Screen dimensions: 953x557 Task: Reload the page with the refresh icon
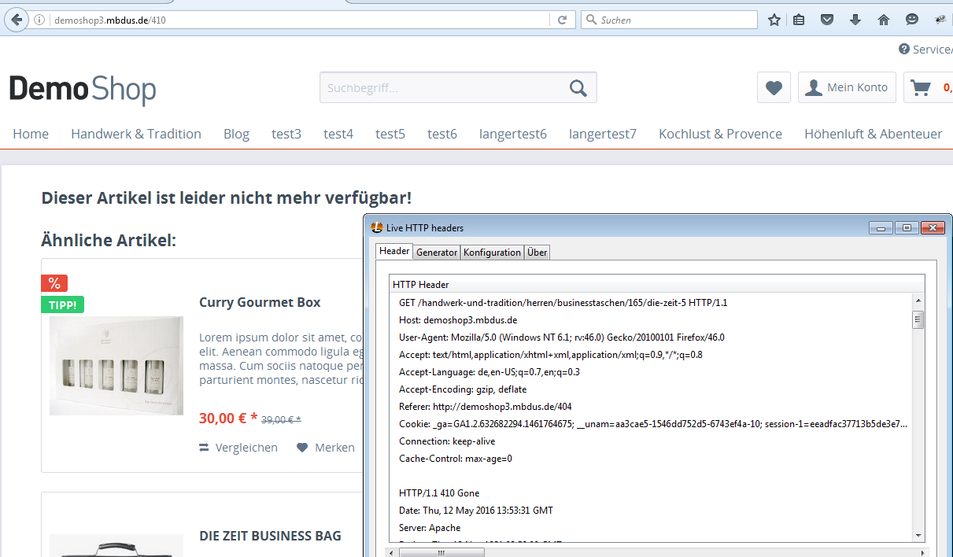click(562, 20)
